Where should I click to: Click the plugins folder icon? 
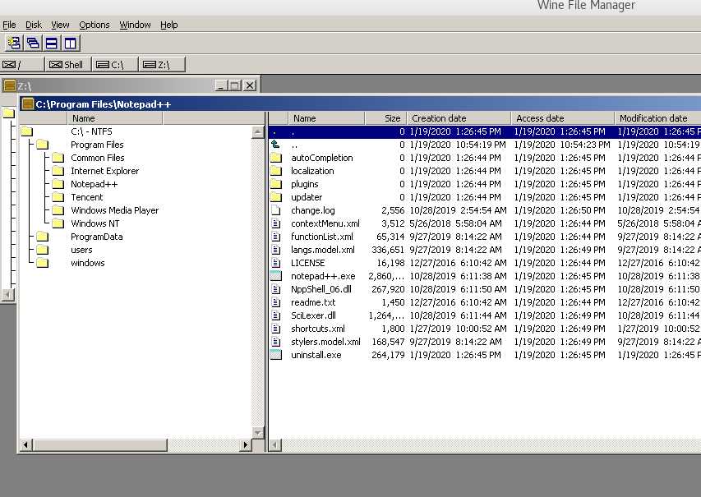pos(276,184)
